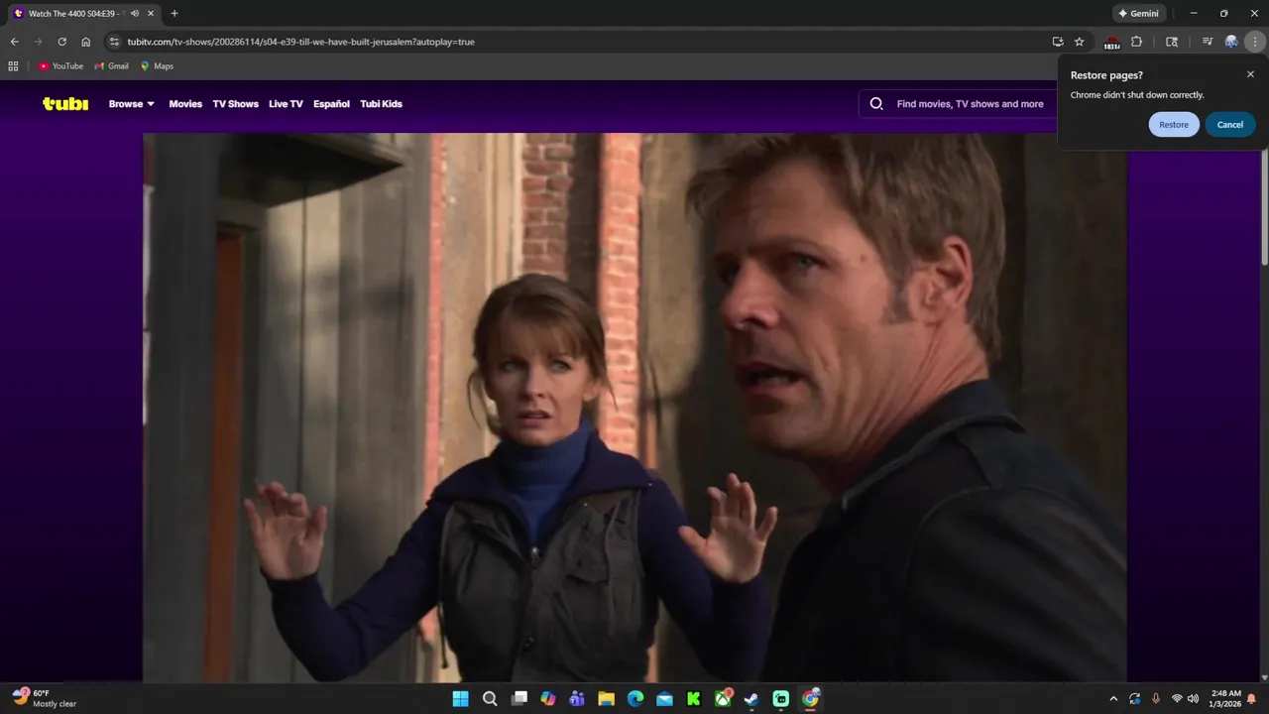1269x714 pixels.
Task: Click the address bar URL
Action: click(301, 42)
